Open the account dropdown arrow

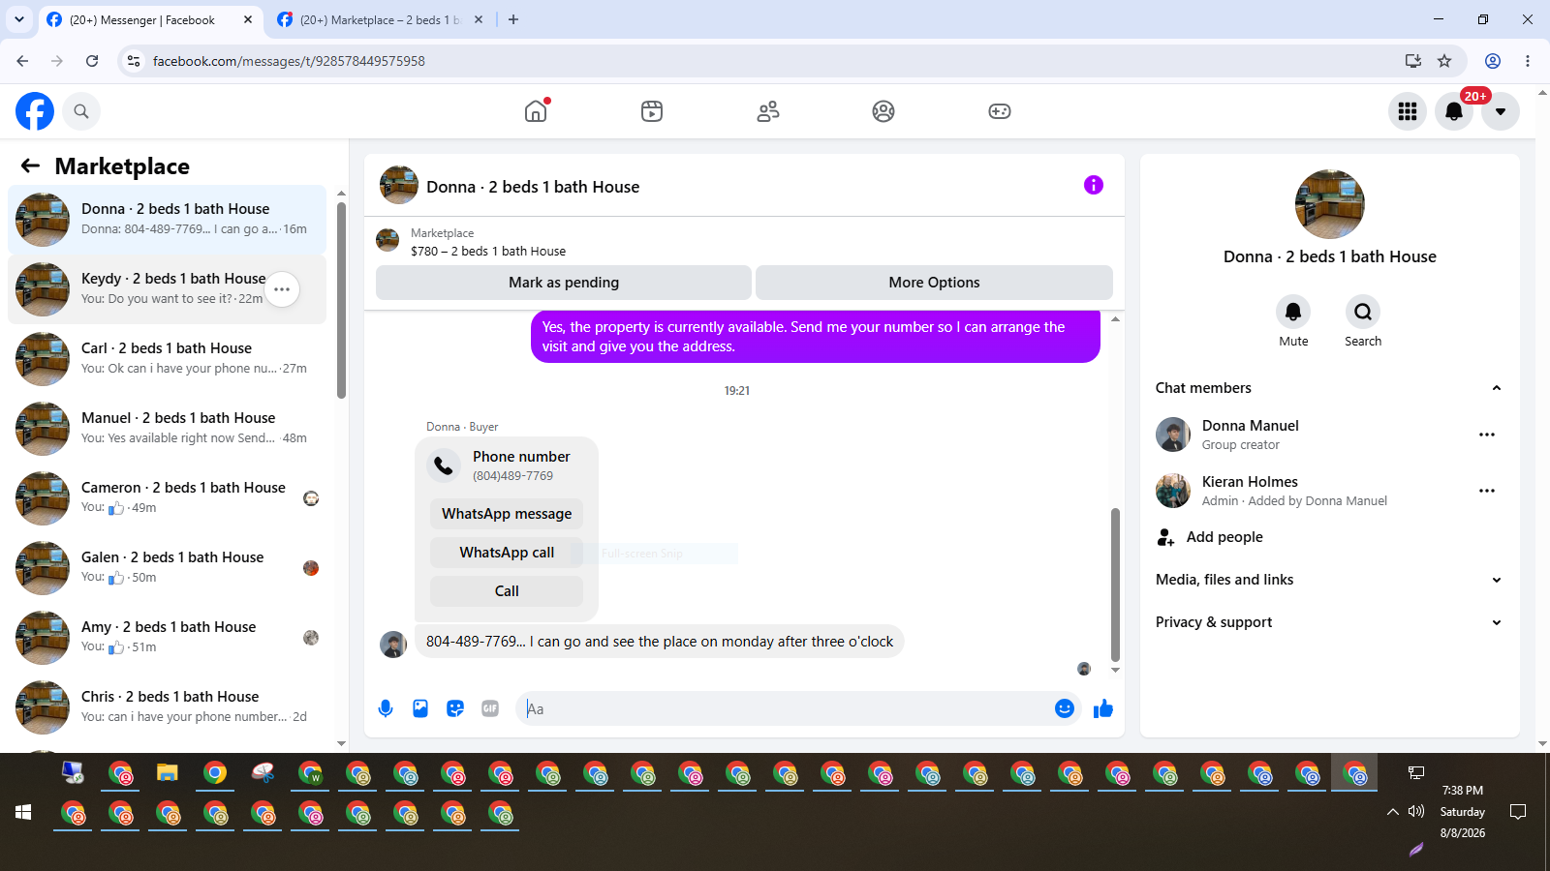pos(1501,111)
